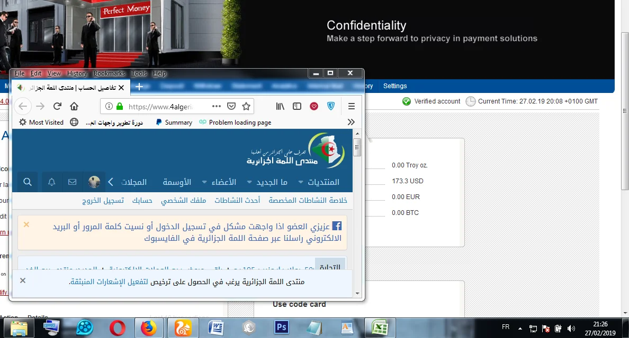The image size is (629, 338).
Task: Click the تسجيل الخروج logout link
Action: [x=103, y=201]
